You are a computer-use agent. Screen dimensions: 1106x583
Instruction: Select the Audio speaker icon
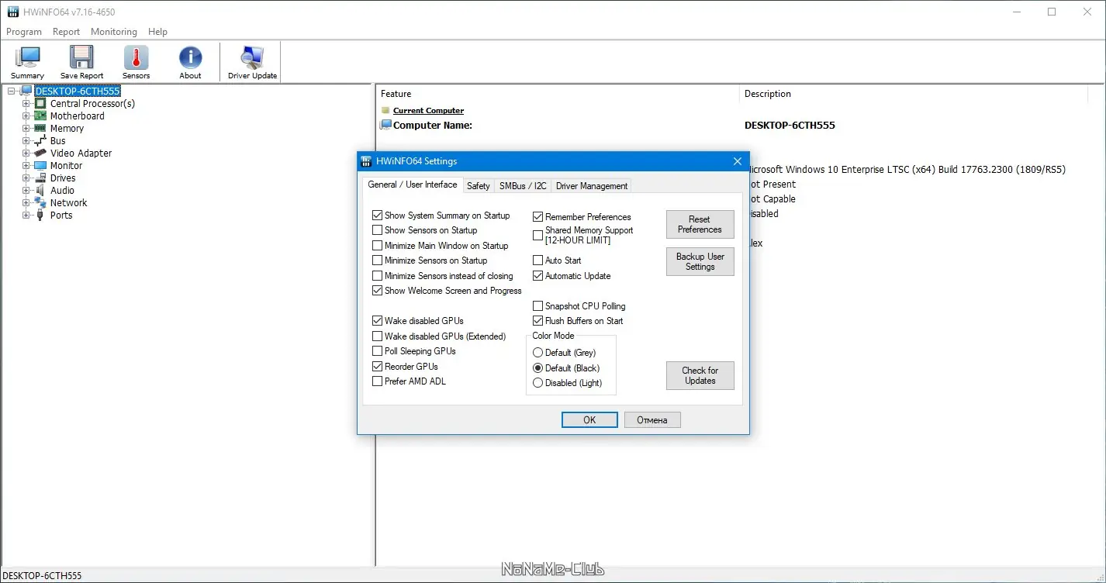point(40,191)
